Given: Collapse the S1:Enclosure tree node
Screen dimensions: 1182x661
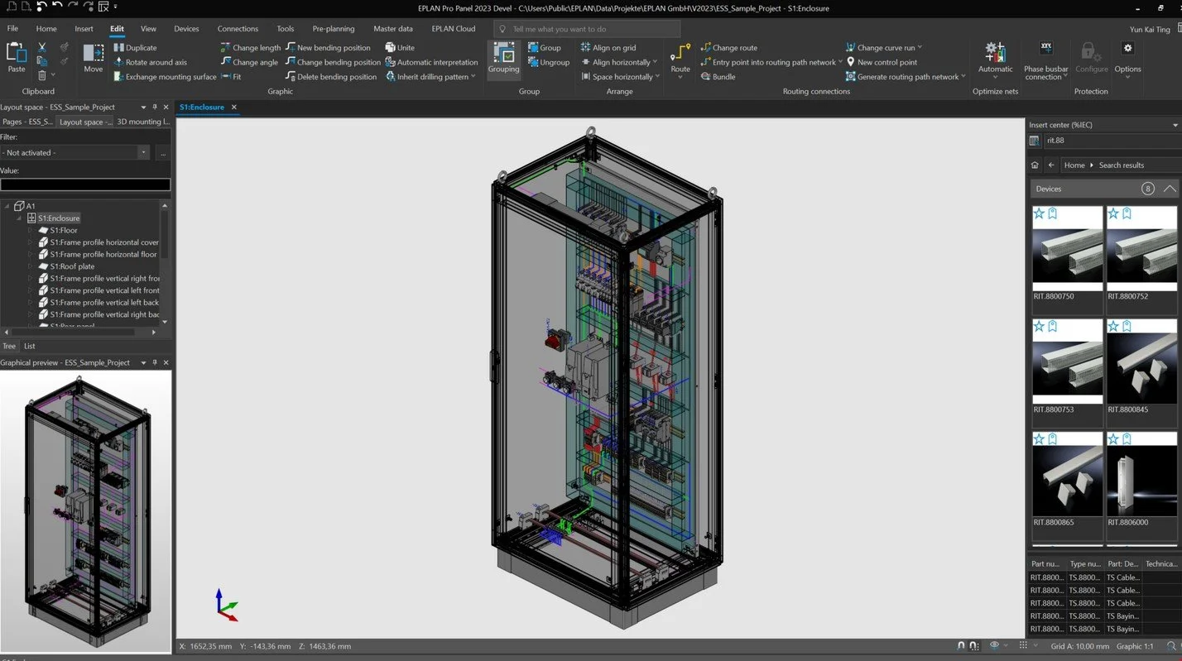Looking at the screenshot, I should [x=18, y=218].
